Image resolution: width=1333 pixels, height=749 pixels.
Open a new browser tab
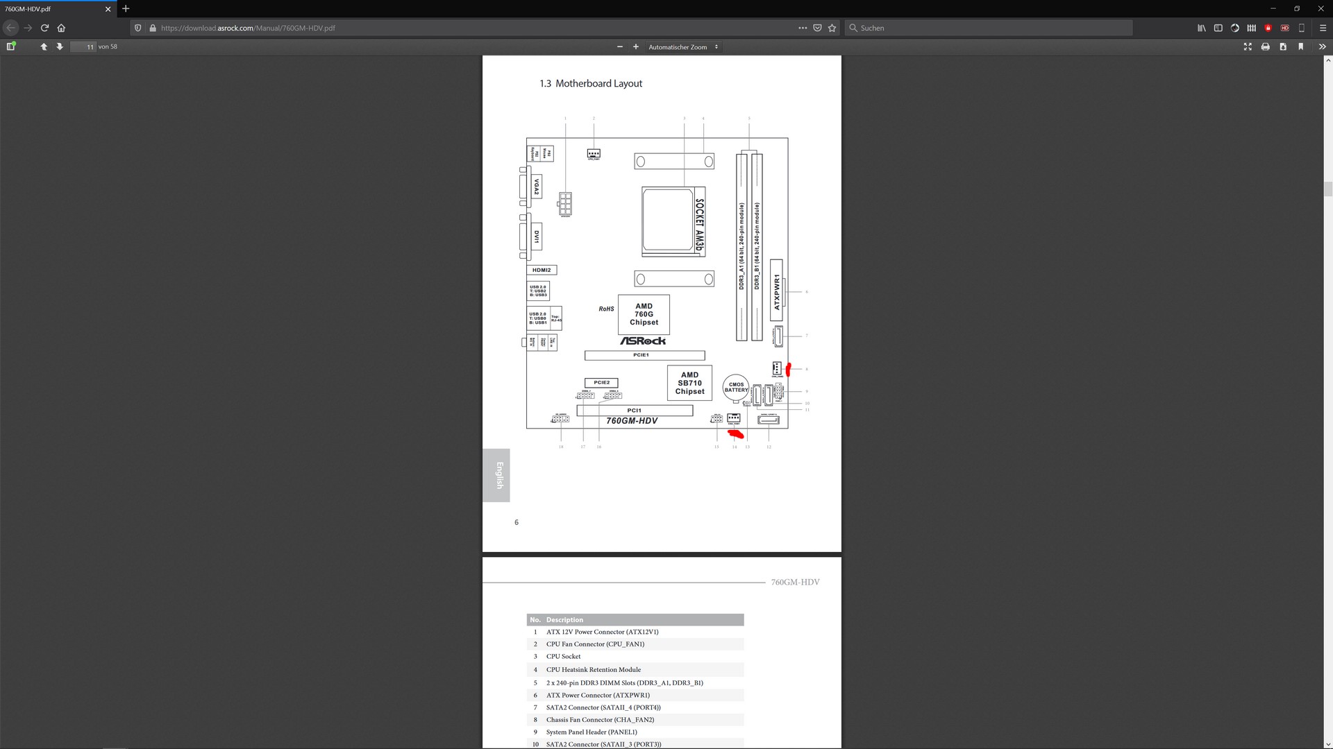126,9
